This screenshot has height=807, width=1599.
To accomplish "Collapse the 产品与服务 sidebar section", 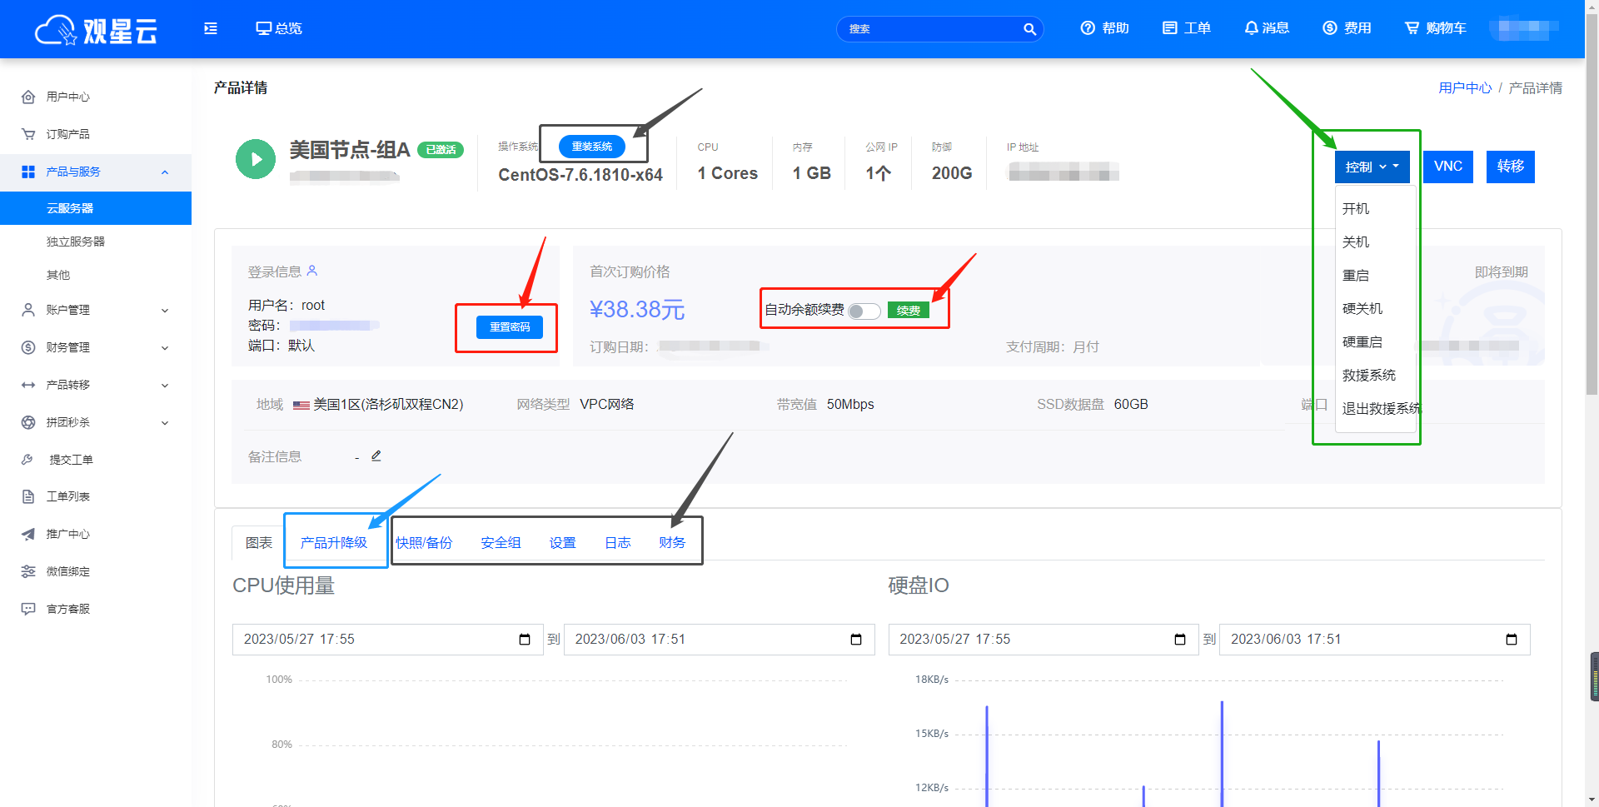I will pyautogui.click(x=165, y=172).
